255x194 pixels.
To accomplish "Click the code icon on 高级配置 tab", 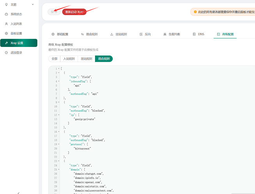I will [x=218, y=34].
